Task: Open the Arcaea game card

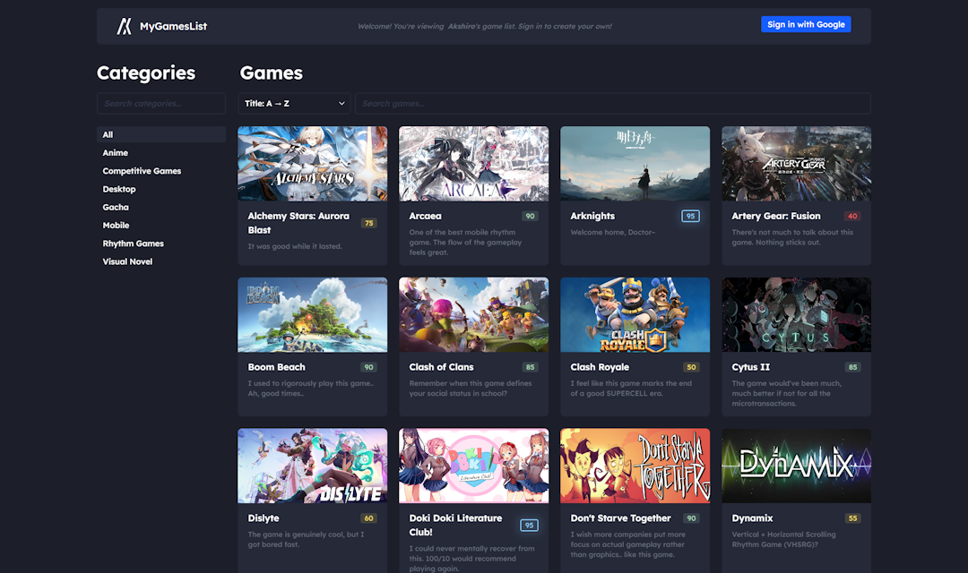Action: [473, 192]
